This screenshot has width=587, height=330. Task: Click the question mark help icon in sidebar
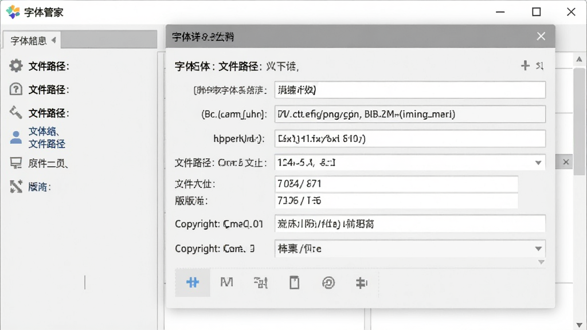coord(15,89)
